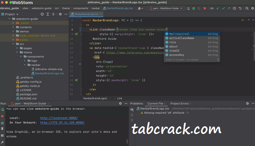Click the warning indicator in editor corner
255x146 pixels.
pyautogui.click(x=243, y=20)
